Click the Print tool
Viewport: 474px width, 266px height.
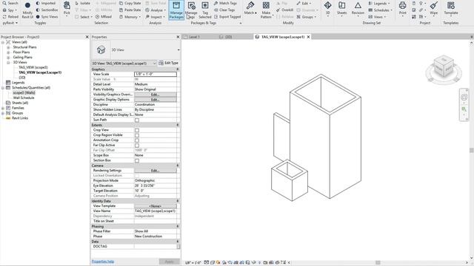pos(403,8)
